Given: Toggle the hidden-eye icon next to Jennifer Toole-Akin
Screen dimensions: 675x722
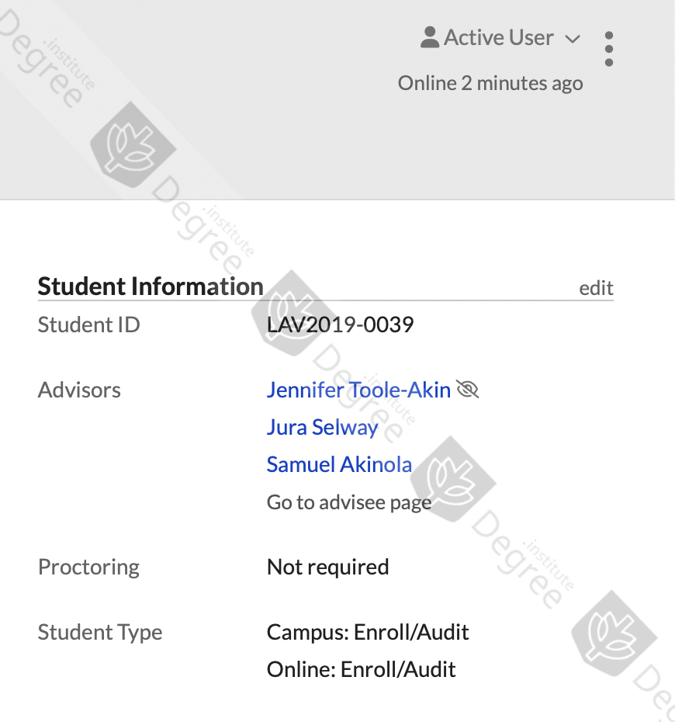Looking at the screenshot, I should [468, 390].
